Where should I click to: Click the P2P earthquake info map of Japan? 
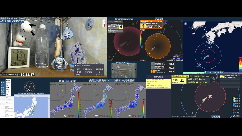(x=32, y=106)
